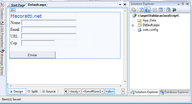The height and width of the screenshot is (104, 192).
Task: Click the tag navigator left arrow
Action: pyautogui.click(x=66, y=91)
